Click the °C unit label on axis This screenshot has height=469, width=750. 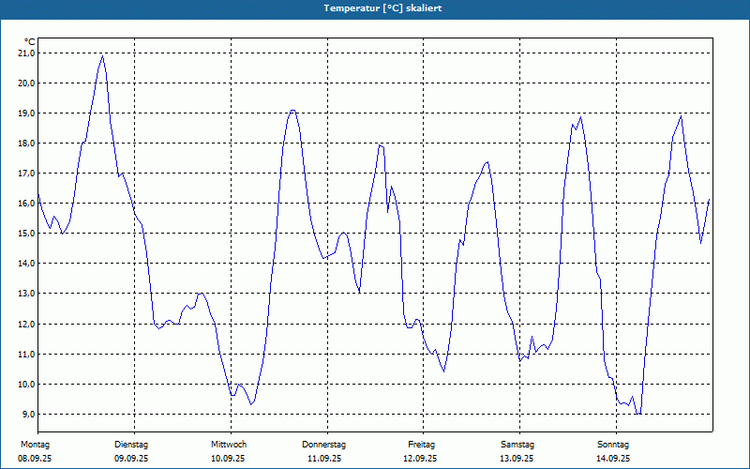click(30, 42)
